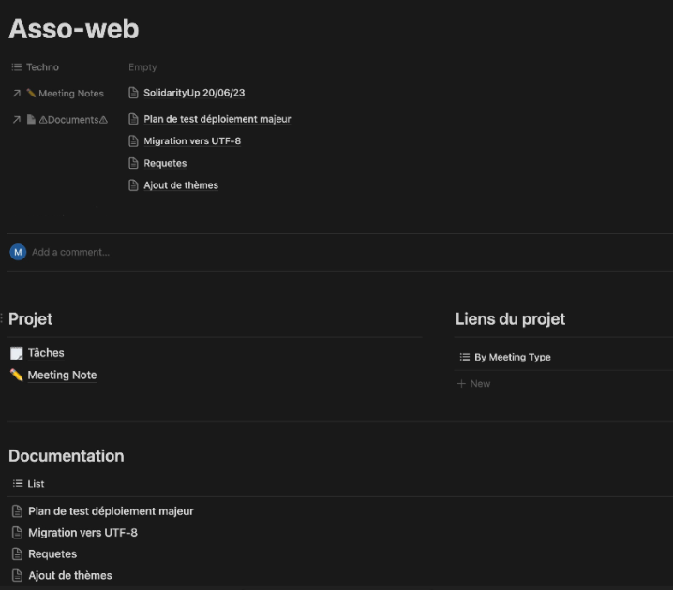Screen dimensions: 673x590
Task: Click the Meeting Notes relation arrow icon
Action: pos(17,94)
